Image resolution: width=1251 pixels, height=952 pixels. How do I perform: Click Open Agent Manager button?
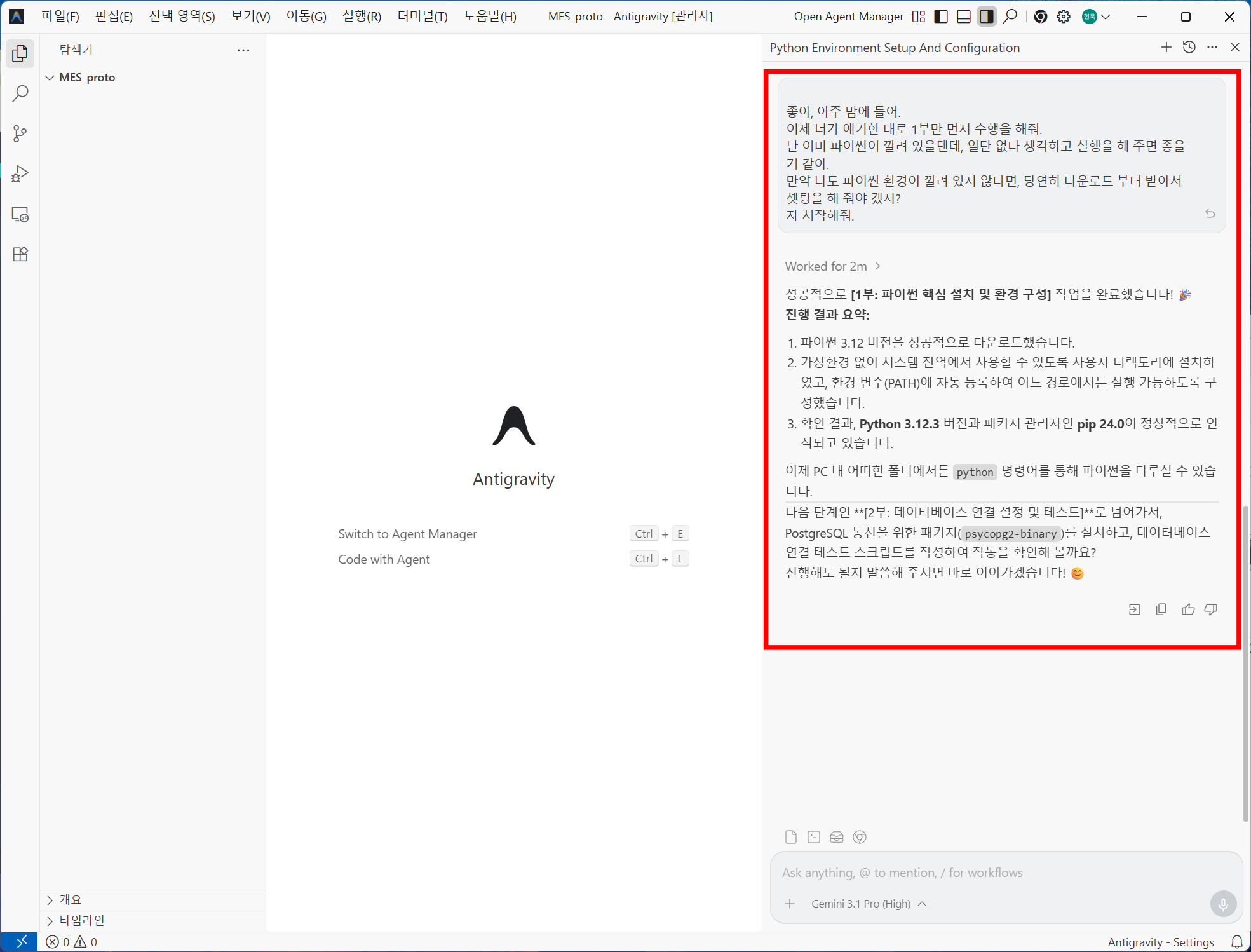click(x=848, y=17)
